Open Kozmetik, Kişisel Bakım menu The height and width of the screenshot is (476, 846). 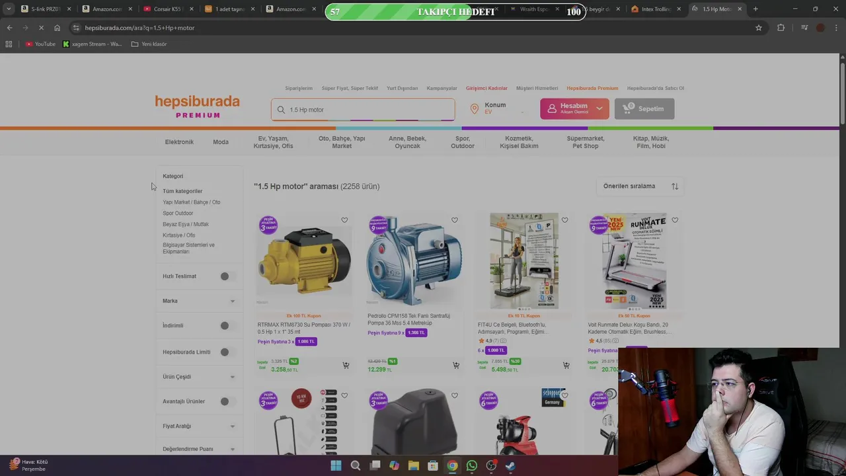tap(519, 142)
